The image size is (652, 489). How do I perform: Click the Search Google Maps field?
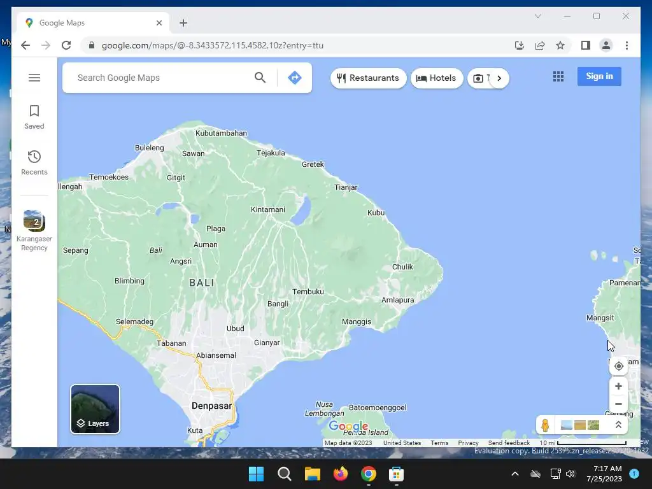[x=162, y=78]
